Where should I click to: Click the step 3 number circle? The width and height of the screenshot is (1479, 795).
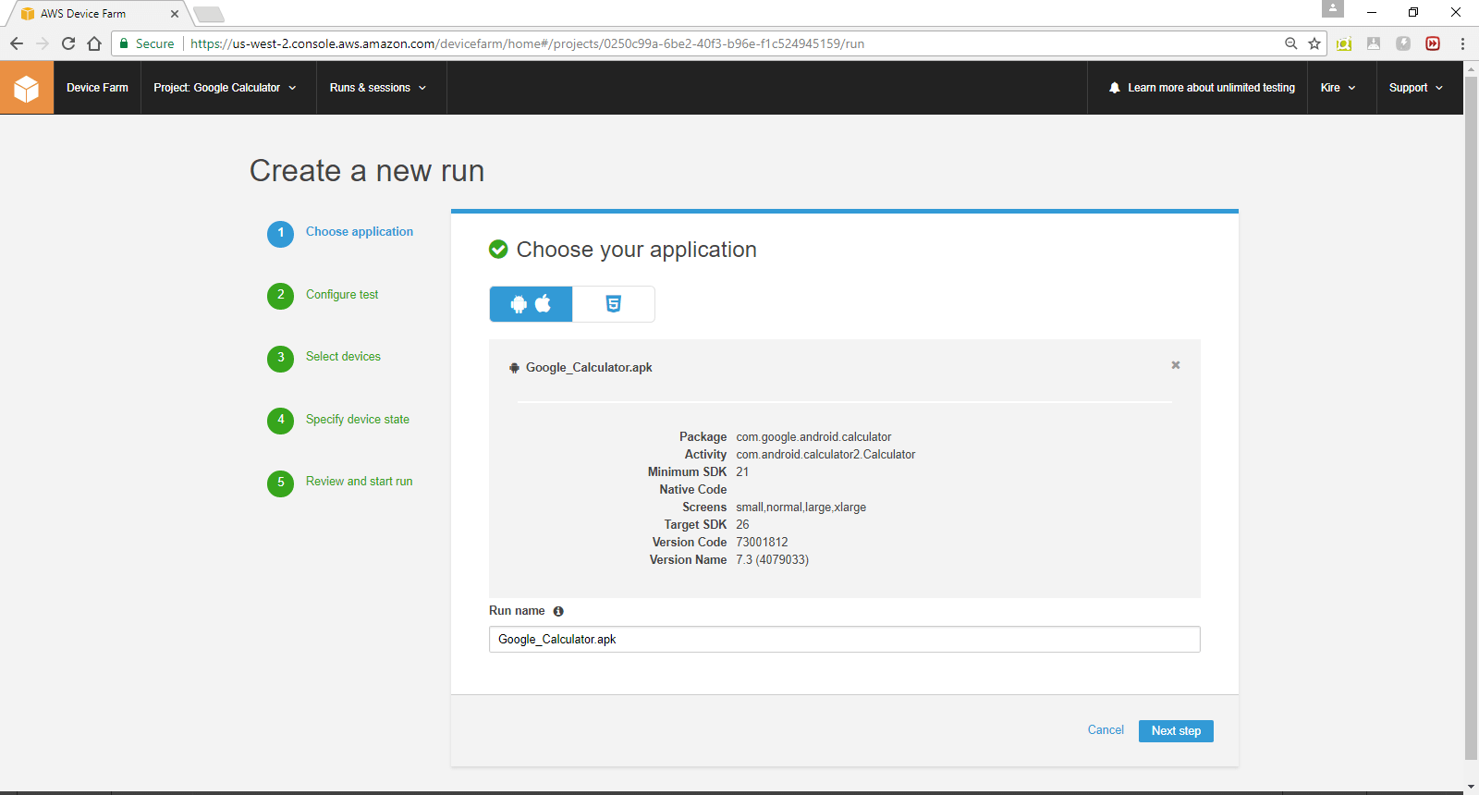pyautogui.click(x=281, y=359)
